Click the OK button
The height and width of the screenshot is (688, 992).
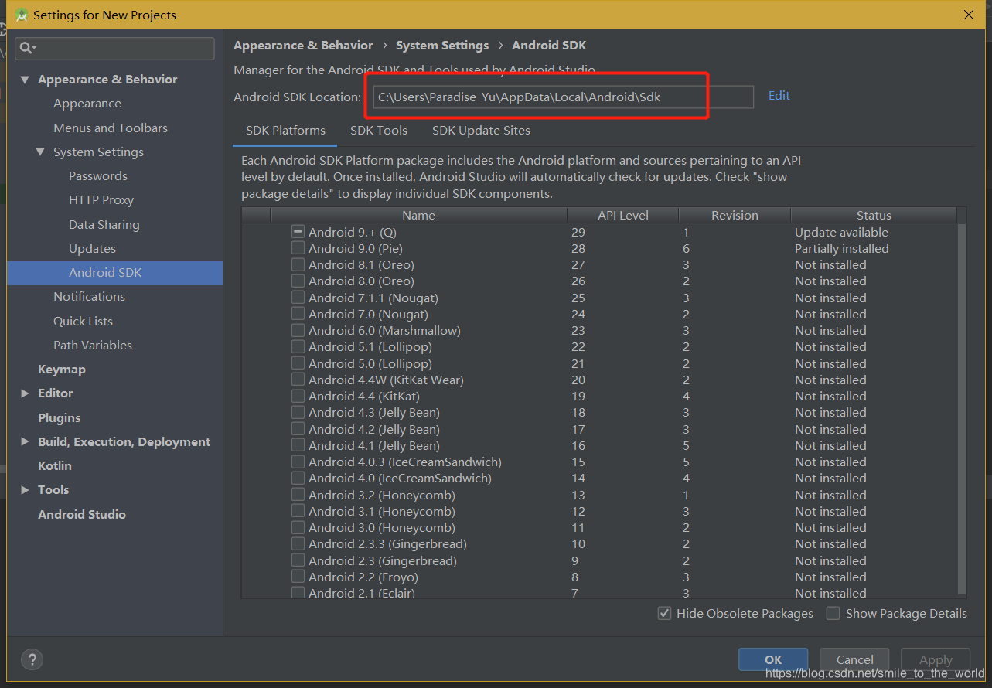773,659
